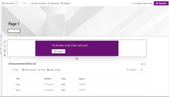The image size is (169, 97).
Task: Open the item2 list entry
Action: tap(18, 84)
